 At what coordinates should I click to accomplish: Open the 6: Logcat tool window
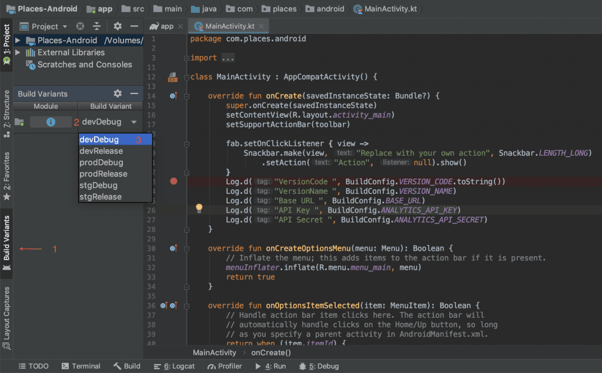174,366
